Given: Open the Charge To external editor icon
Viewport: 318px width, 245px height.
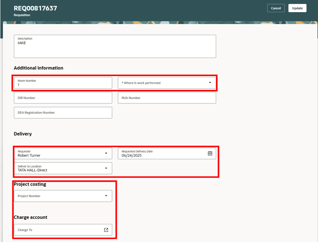Looking at the screenshot, I should point(106,230).
